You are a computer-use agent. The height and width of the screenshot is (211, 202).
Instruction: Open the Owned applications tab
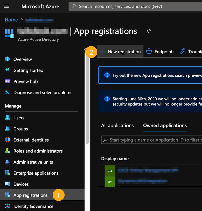coord(164,126)
